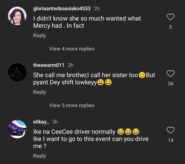
Task: Reply to elikay_'s comment
Action: point(39,156)
